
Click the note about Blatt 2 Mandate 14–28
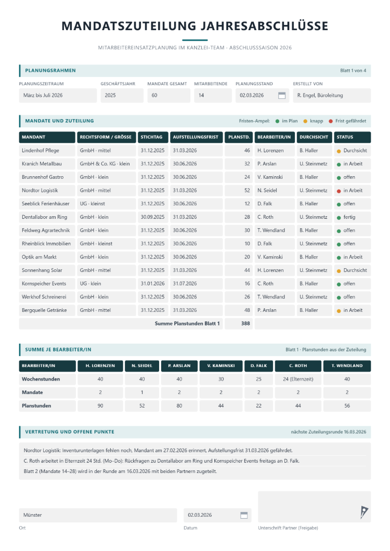(120, 471)
